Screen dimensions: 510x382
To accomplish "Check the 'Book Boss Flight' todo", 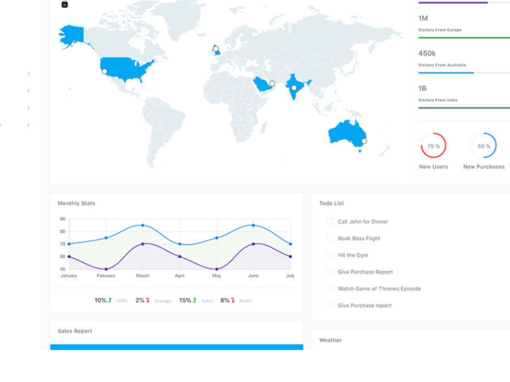I will pyautogui.click(x=330, y=238).
